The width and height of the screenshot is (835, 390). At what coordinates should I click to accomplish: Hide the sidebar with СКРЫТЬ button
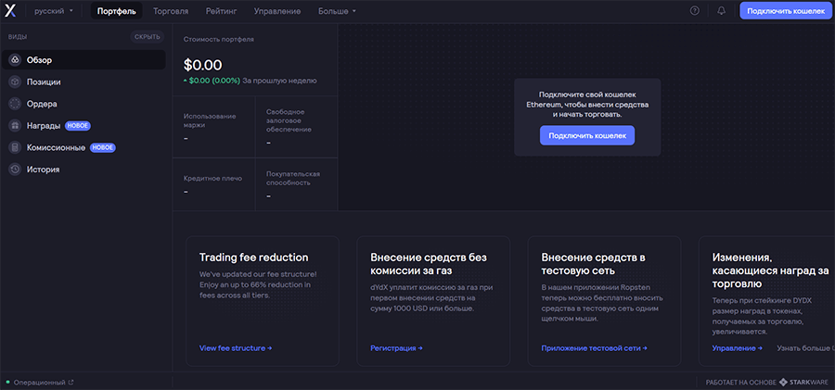pyautogui.click(x=148, y=37)
